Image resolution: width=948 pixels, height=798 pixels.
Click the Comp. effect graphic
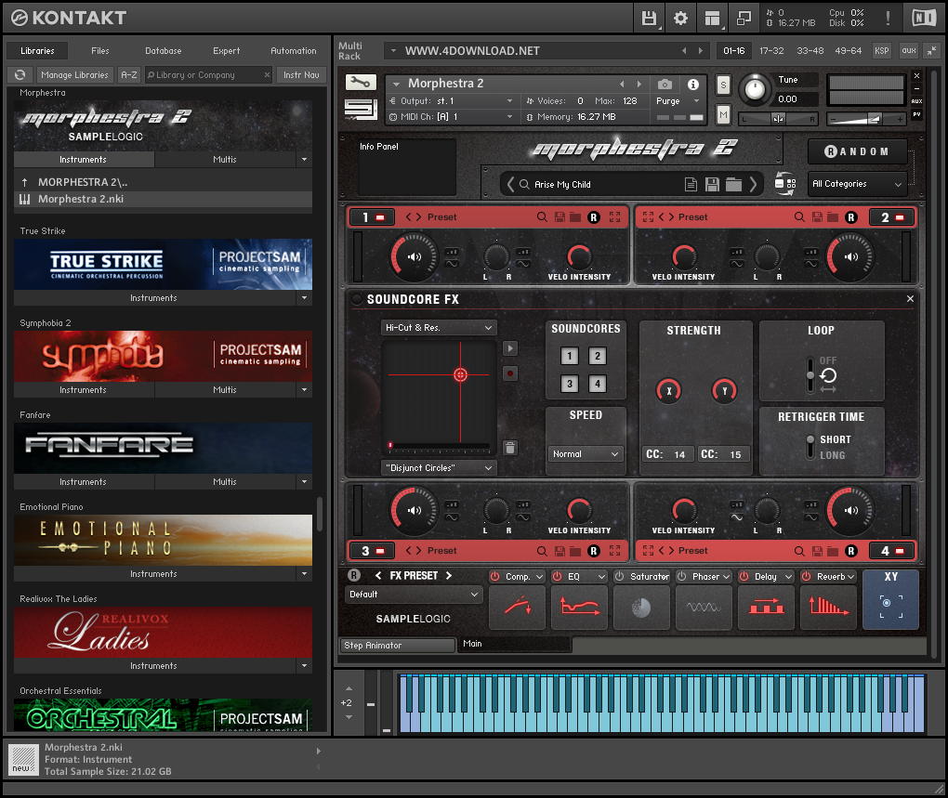point(517,608)
